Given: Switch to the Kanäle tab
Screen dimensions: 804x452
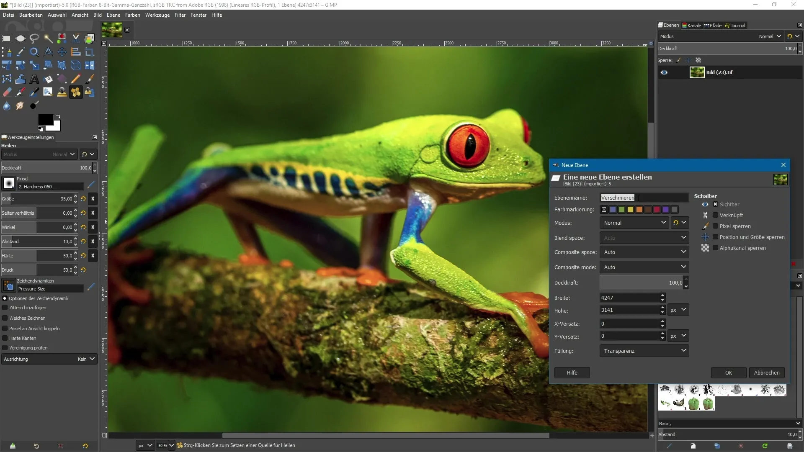Looking at the screenshot, I should click(691, 26).
